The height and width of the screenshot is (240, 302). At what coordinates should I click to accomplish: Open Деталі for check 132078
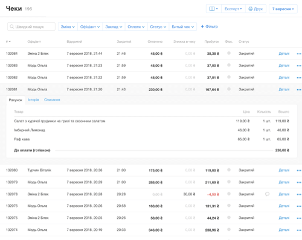284,194
